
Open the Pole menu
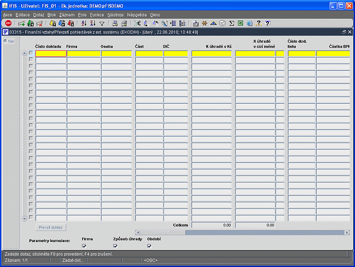[x=82, y=15]
